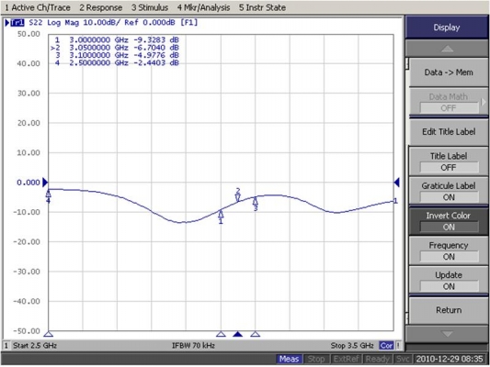Click the softkey menu scroll down arrow
The height and width of the screenshot is (367, 490).
[x=447, y=334]
